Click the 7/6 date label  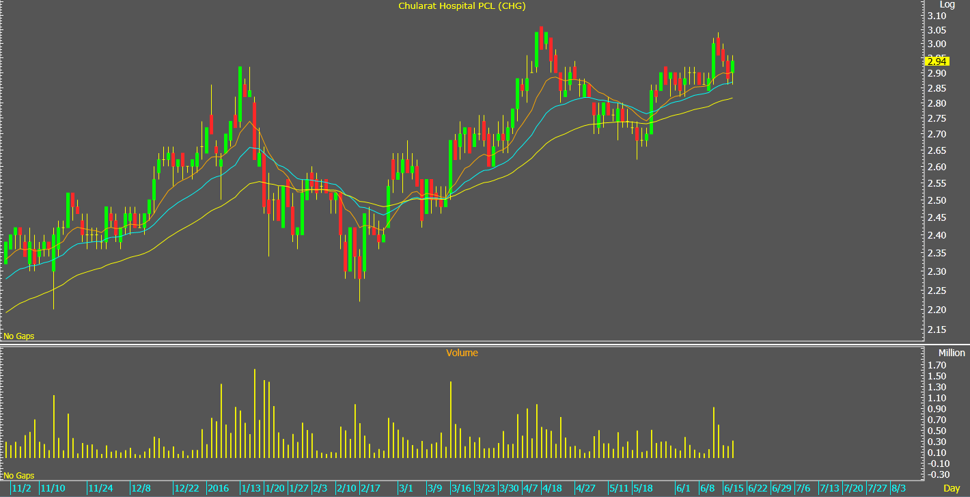(803, 488)
